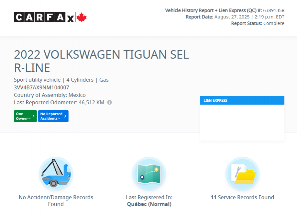The image size is (297, 217).
Task: Click the 2022 Volkswagen Tiguan title
Action: click(x=102, y=61)
